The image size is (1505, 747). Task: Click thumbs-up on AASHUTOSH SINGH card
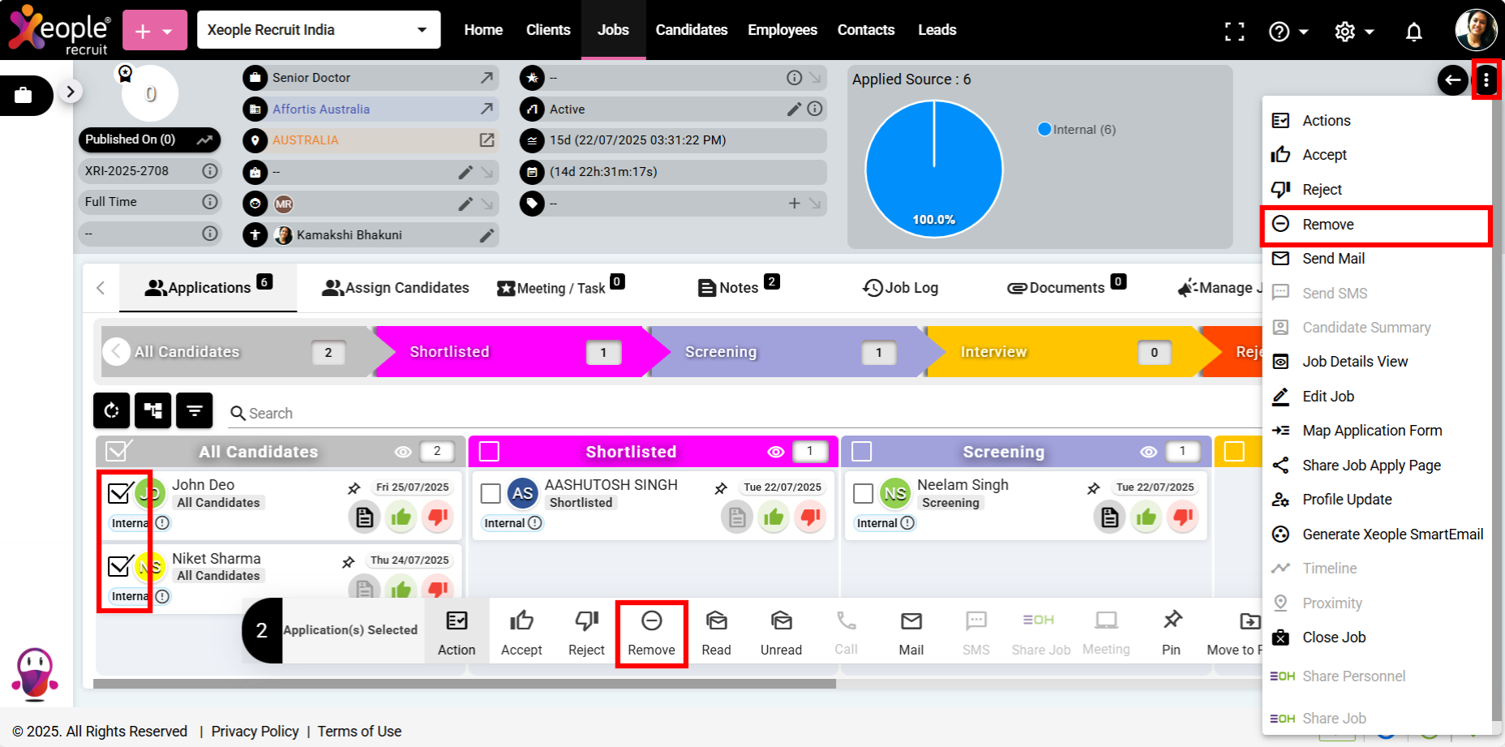pyautogui.click(x=774, y=517)
